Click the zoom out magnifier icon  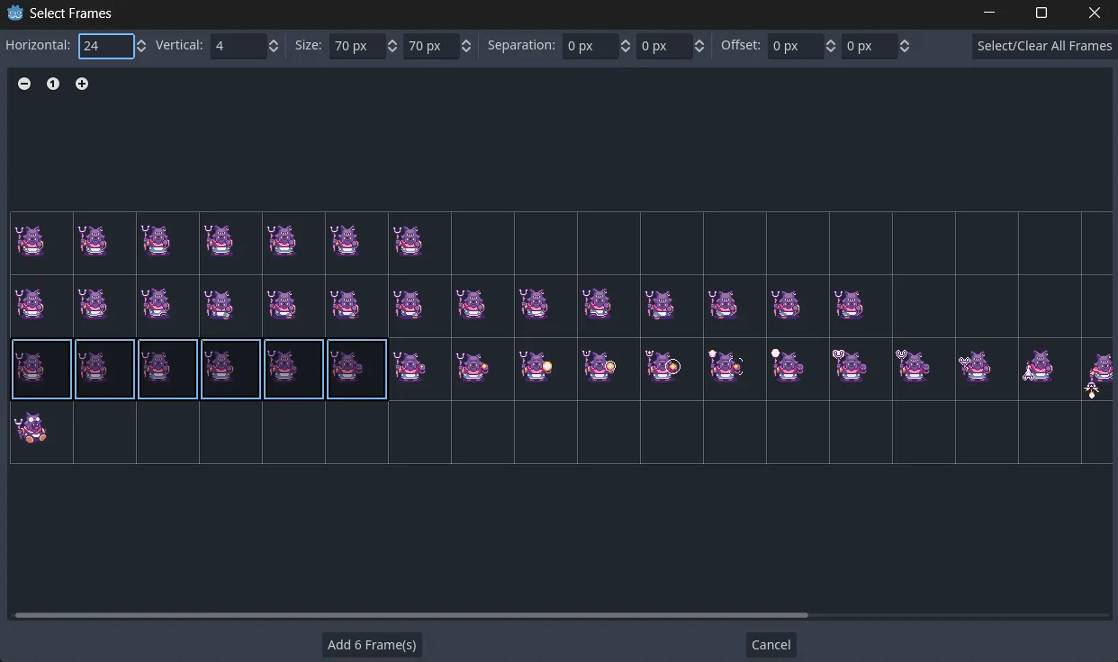point(24,84)
